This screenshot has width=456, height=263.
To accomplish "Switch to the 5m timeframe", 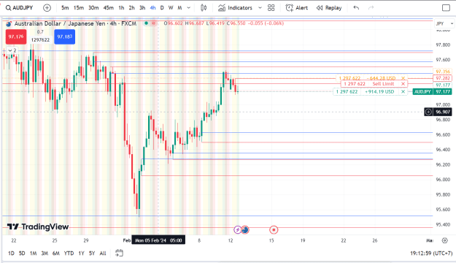I will [x=65, y=8].
